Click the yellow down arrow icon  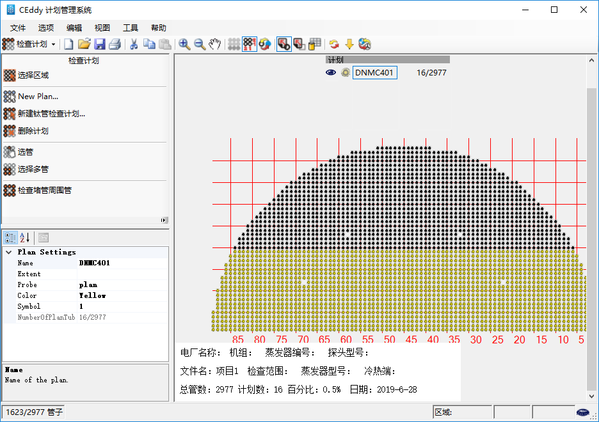pos(349,44)
